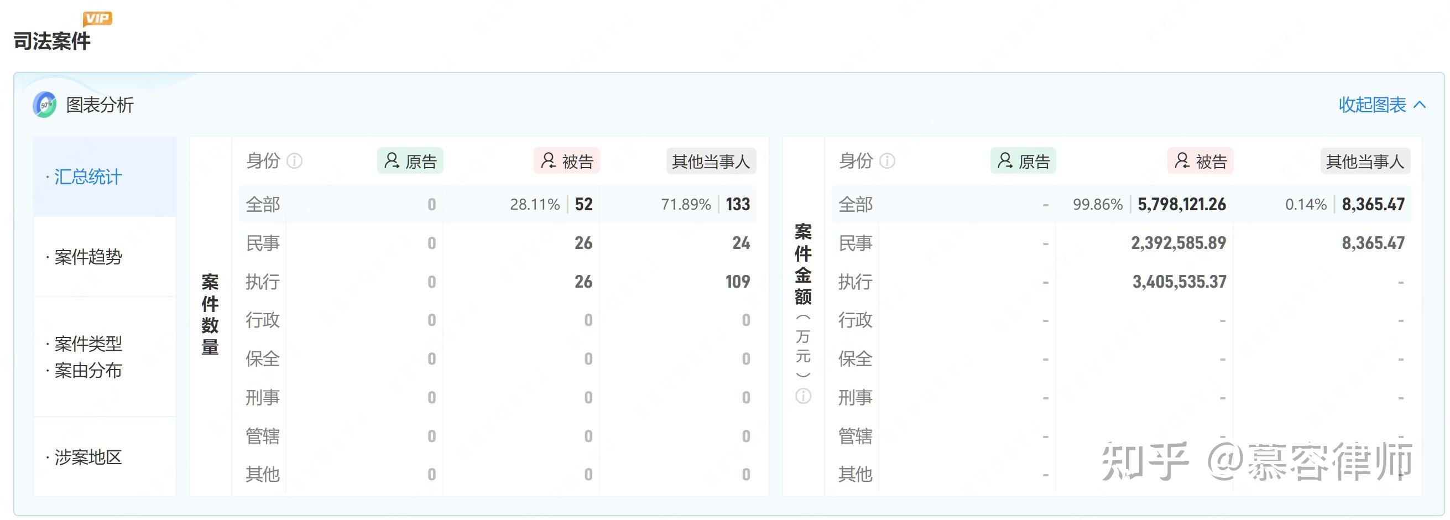The height and width of the screenshot is (520, 1450).
Task: Click the 民事 row label in 案件金额
Action: (x=856, y=243)
